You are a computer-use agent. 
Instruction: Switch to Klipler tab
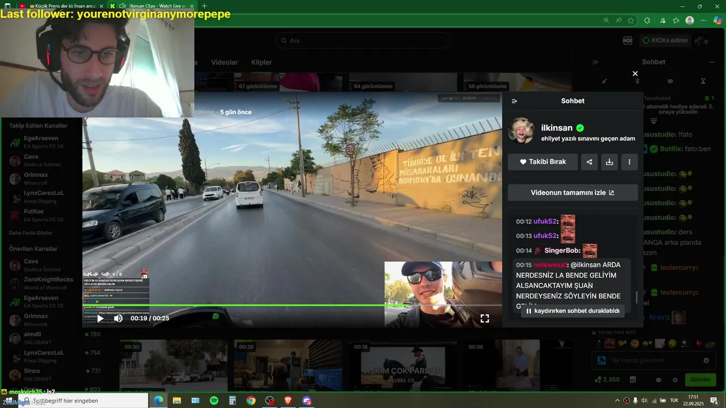tap(261, 62)
